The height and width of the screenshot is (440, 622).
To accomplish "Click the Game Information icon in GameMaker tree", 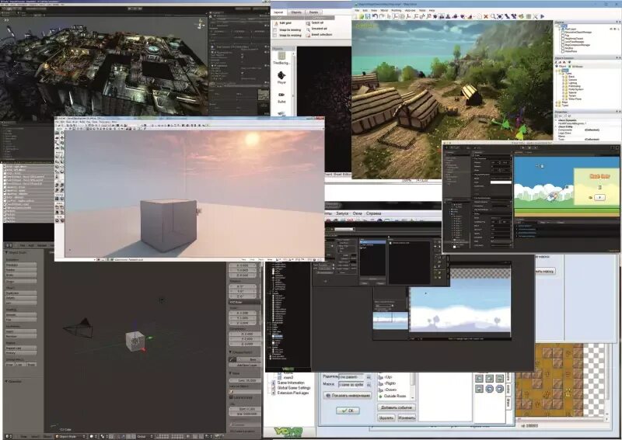I will (274, 383).
